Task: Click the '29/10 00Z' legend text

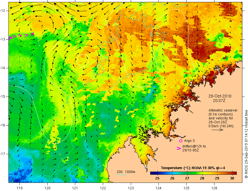Action: (191, 150)
